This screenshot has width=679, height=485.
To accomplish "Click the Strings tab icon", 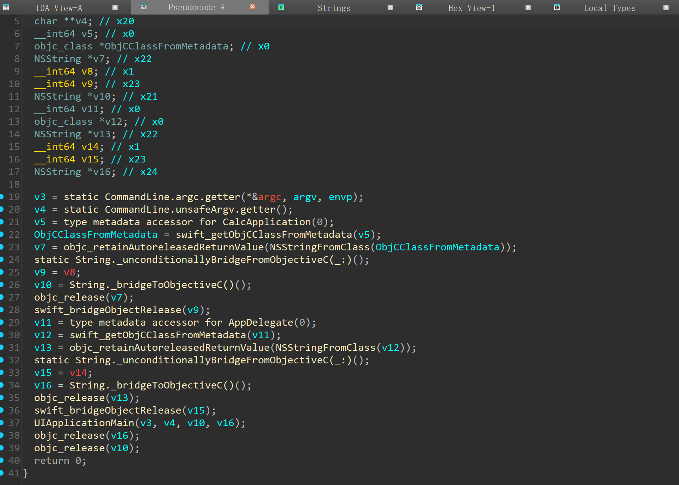I will (x=281, y=7).
